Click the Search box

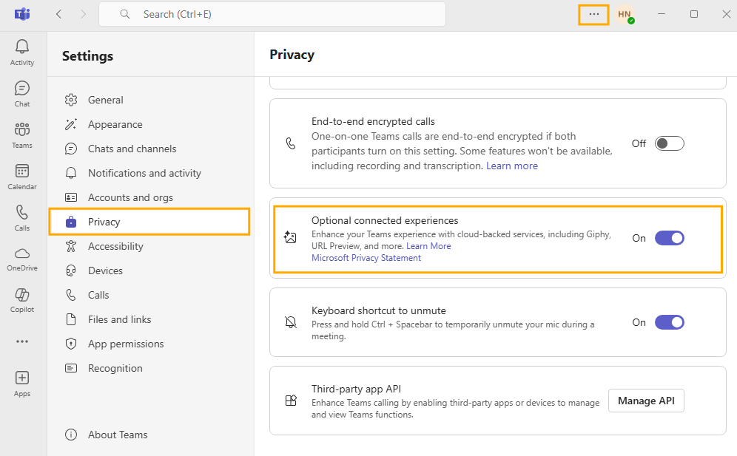(272, 14)
